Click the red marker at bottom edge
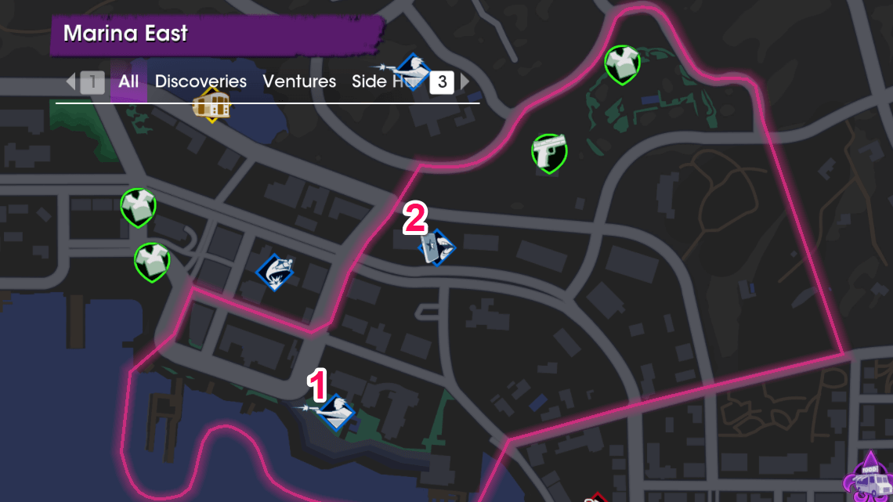 point(595,497)
